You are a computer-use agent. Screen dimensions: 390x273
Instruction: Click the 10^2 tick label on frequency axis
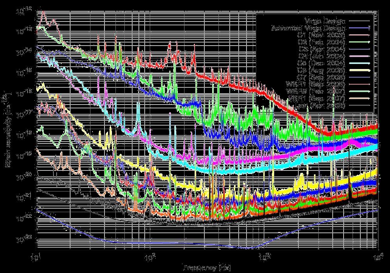(x=151, y=257)
